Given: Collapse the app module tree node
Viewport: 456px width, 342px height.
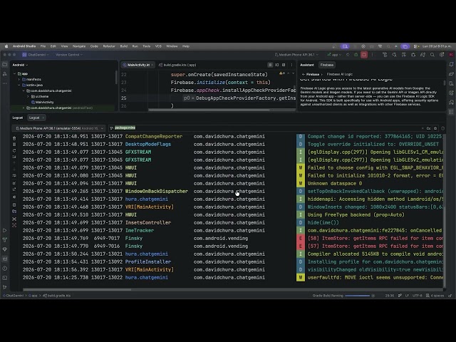Looking at the screenshot, I should 14,74.
